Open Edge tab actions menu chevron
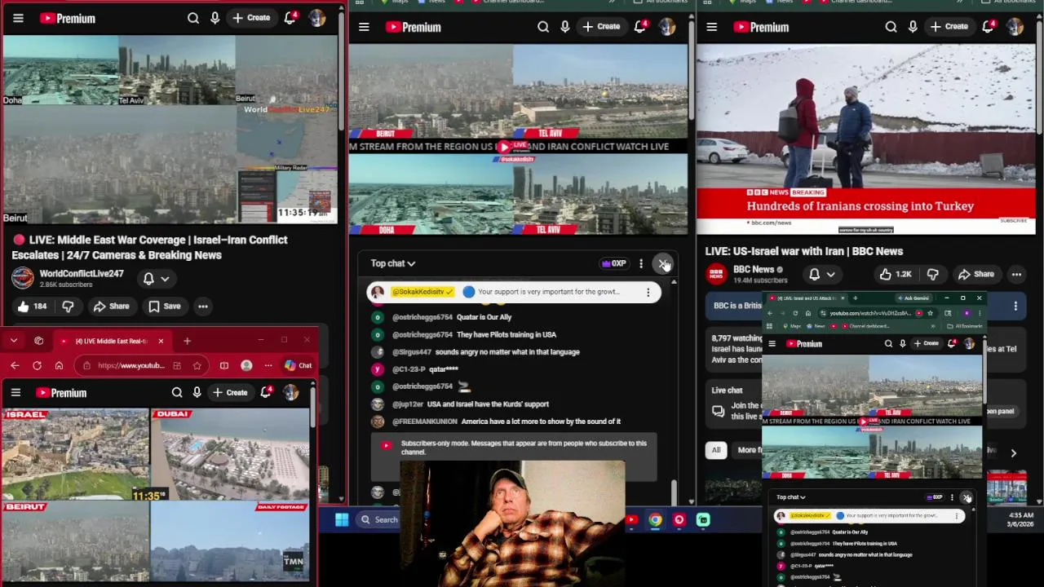Viewport: 1044px width, 587px height. click(x=14, y=341)
